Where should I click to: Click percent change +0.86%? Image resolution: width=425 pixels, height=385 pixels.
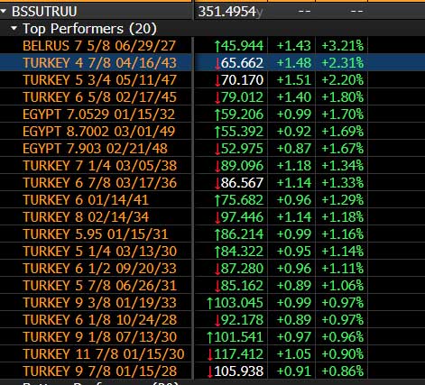(x=342, y=371)
